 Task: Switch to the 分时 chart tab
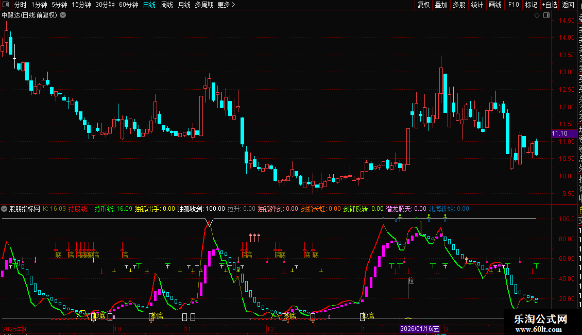point(20,5)
